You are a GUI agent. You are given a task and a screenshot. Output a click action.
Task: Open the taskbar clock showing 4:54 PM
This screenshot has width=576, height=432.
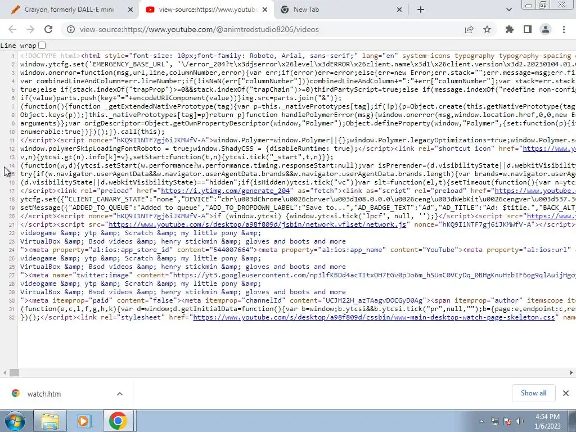click(x=547, y=421)
